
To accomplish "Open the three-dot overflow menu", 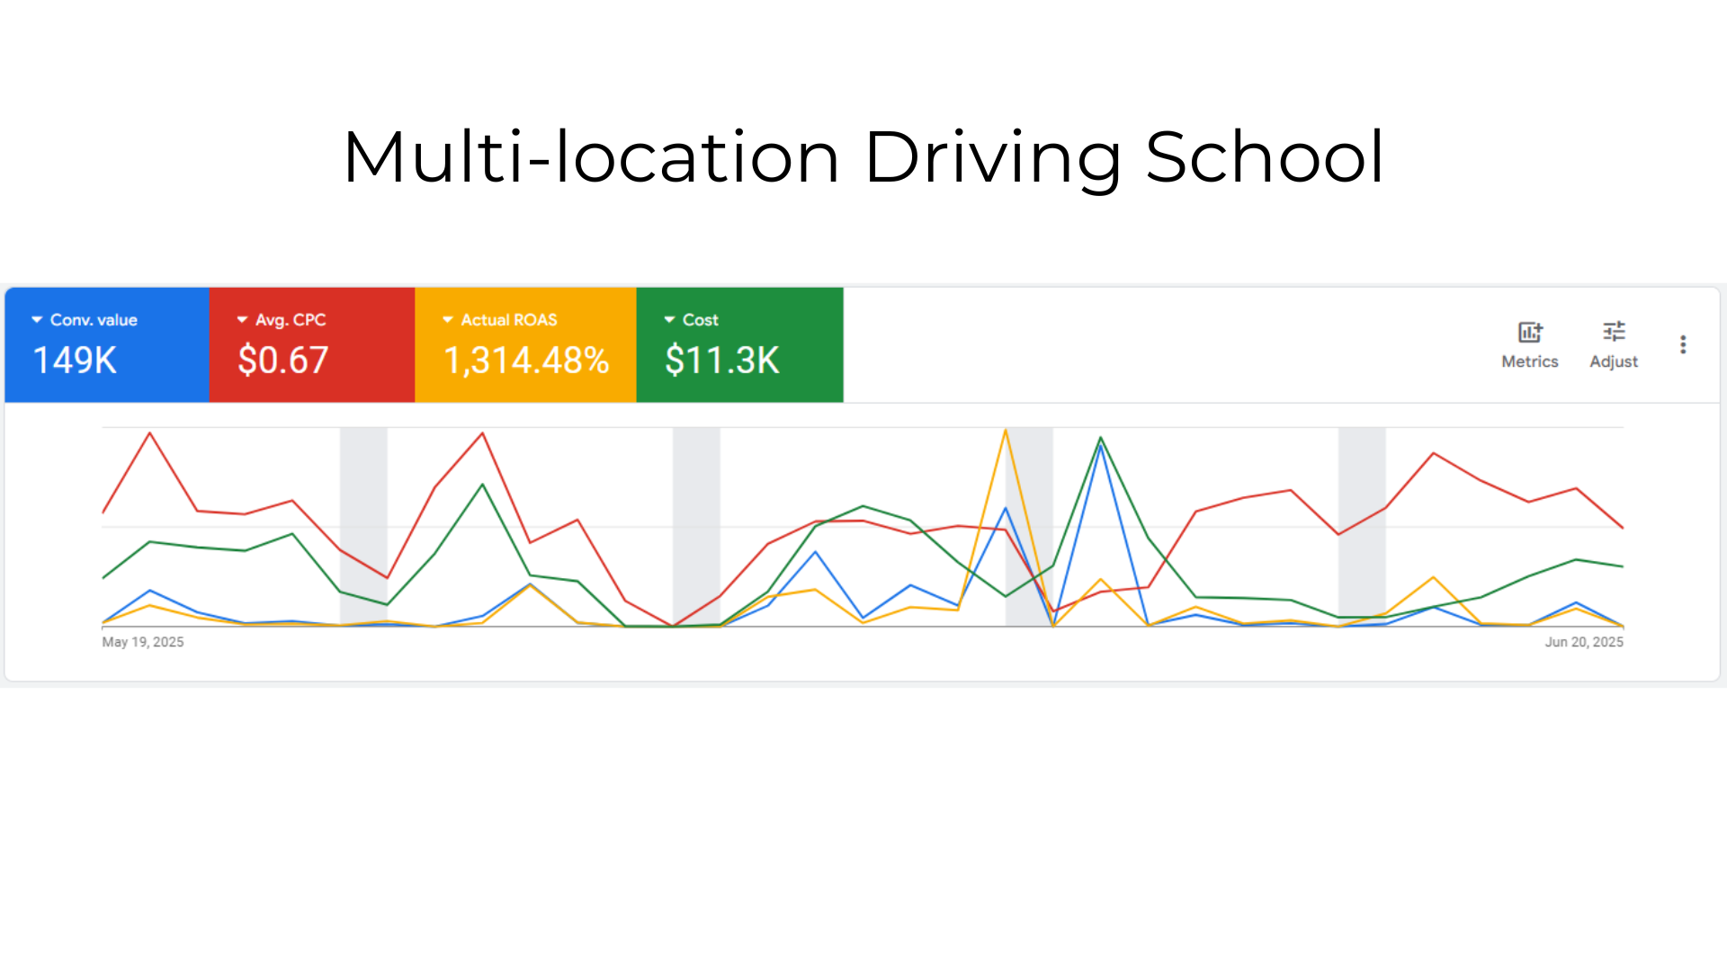I will click(1683, 343).
